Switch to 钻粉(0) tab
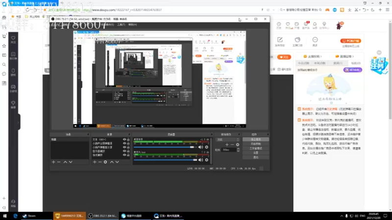This screenshot has width=392, height=220. [356, 64]
